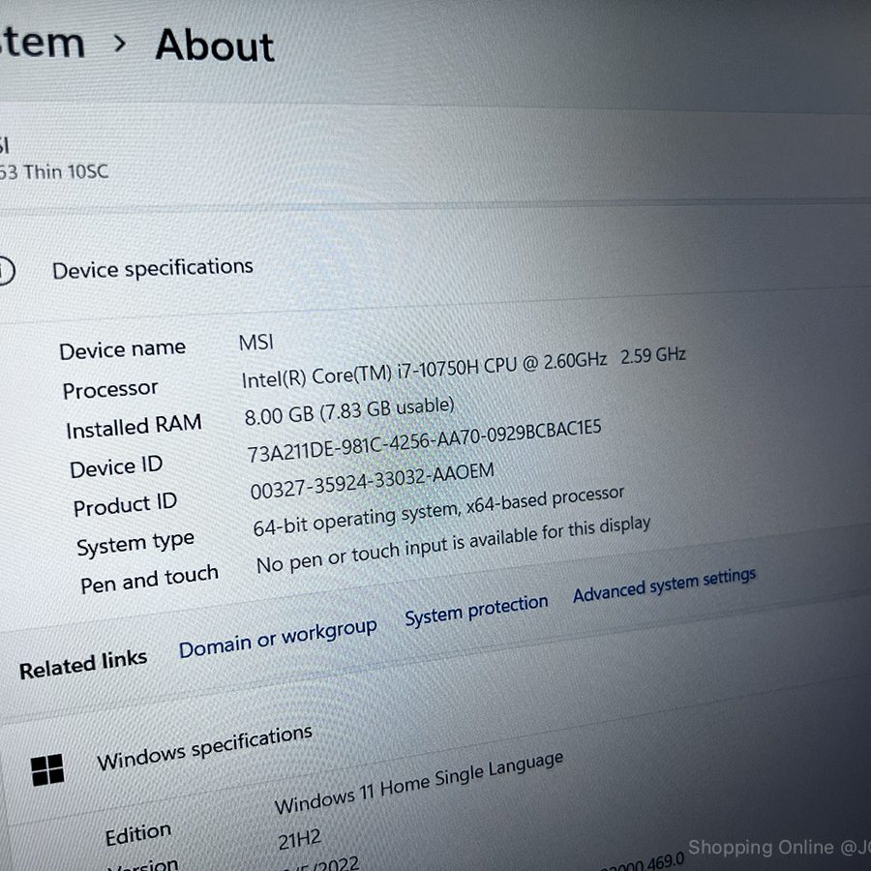Click the Installed RAM label
The width and height of the screenshot is (871, 871).
tap(134, 427)
